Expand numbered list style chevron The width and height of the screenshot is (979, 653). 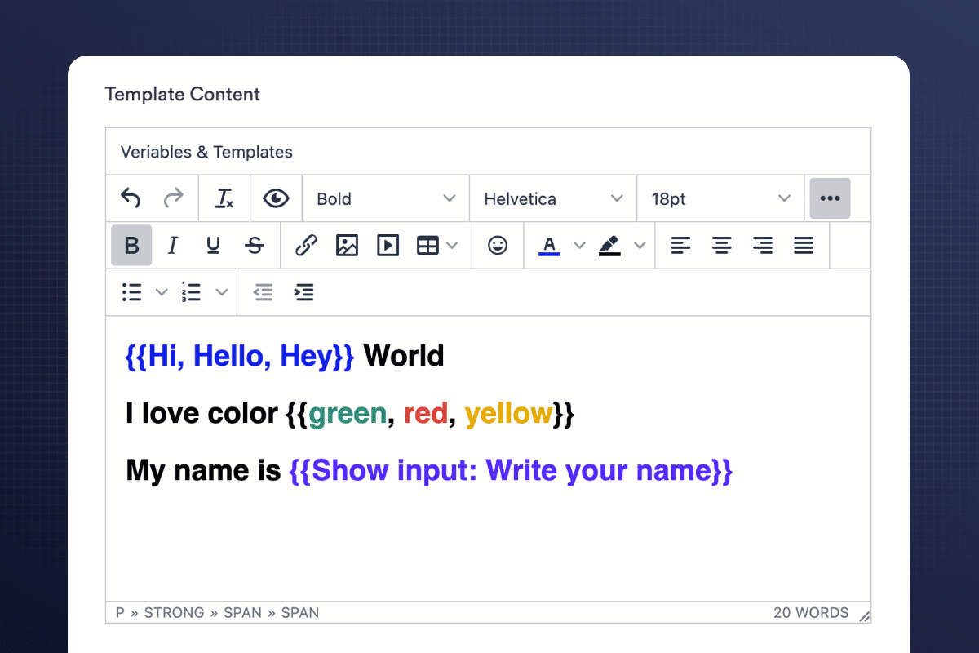coord(222,292)
